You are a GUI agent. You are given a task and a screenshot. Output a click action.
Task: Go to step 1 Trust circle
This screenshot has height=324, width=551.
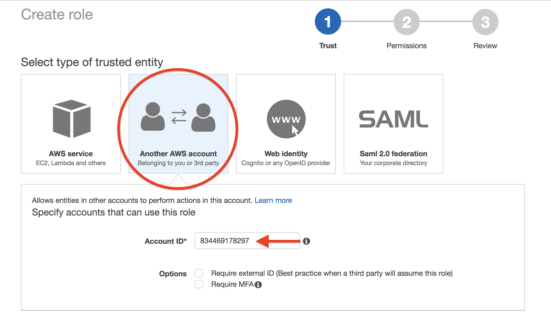(328, 21)
